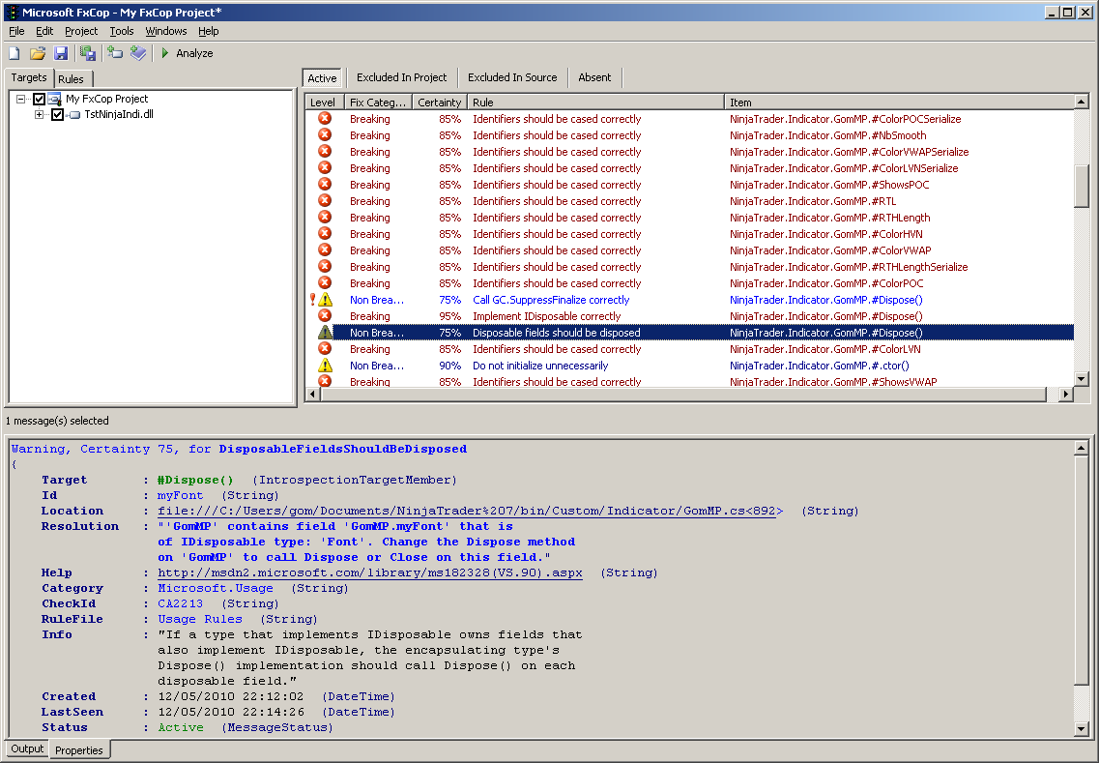
Task: Click the message list horizontal scroll right arrow
Action: (x=1066, y=395)
